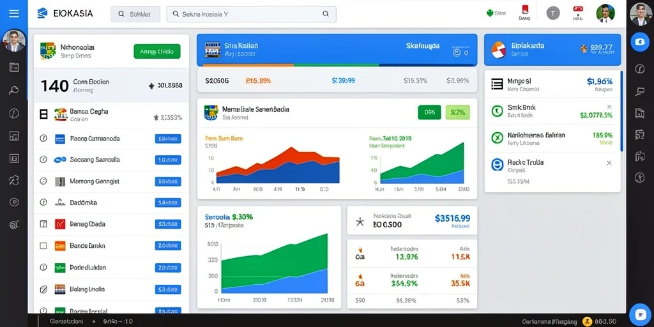Click the blue badge beside Racne Canrecnoda
654x327 pixels.
click(x=168, y=139)
